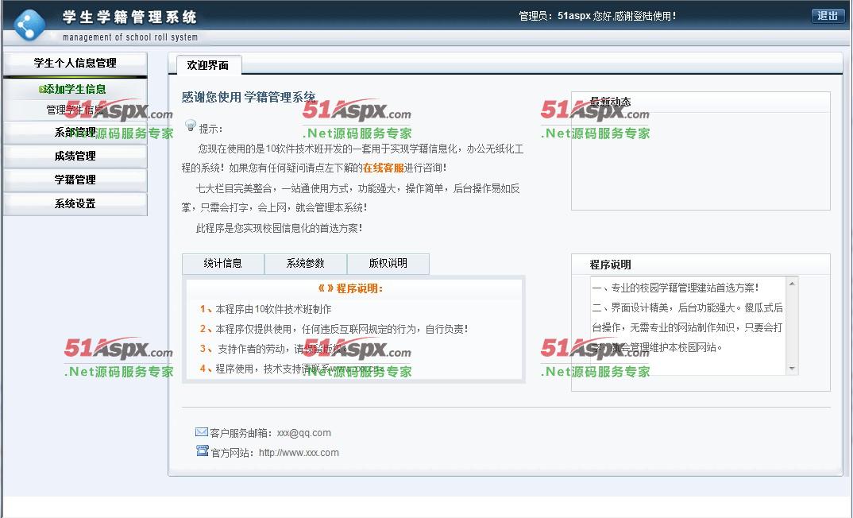The image size is (853, 518).
Task: Open the 在线客服 link
Action: 383,168
